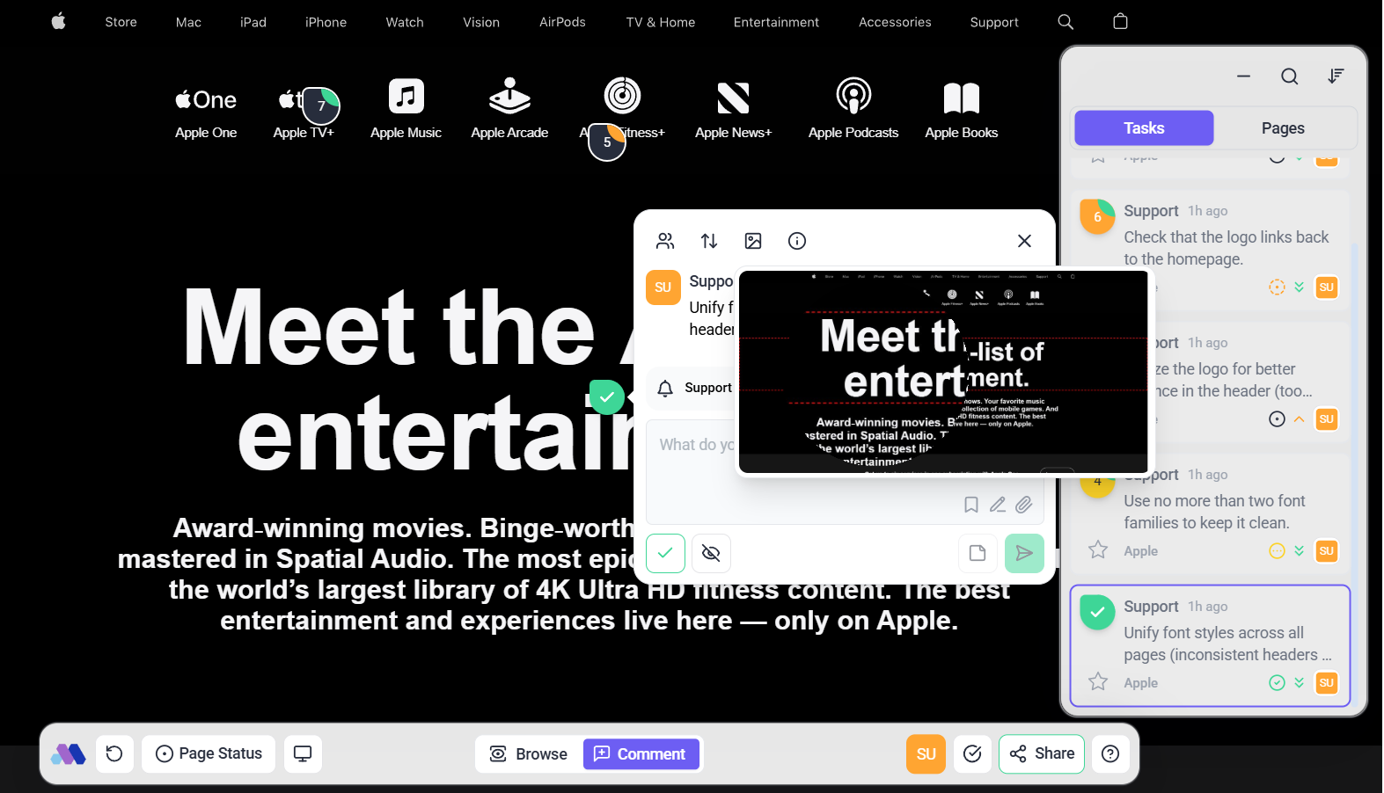Click the pencil annotate icon in comment box

pyautogui.click(x=997, y=505)
